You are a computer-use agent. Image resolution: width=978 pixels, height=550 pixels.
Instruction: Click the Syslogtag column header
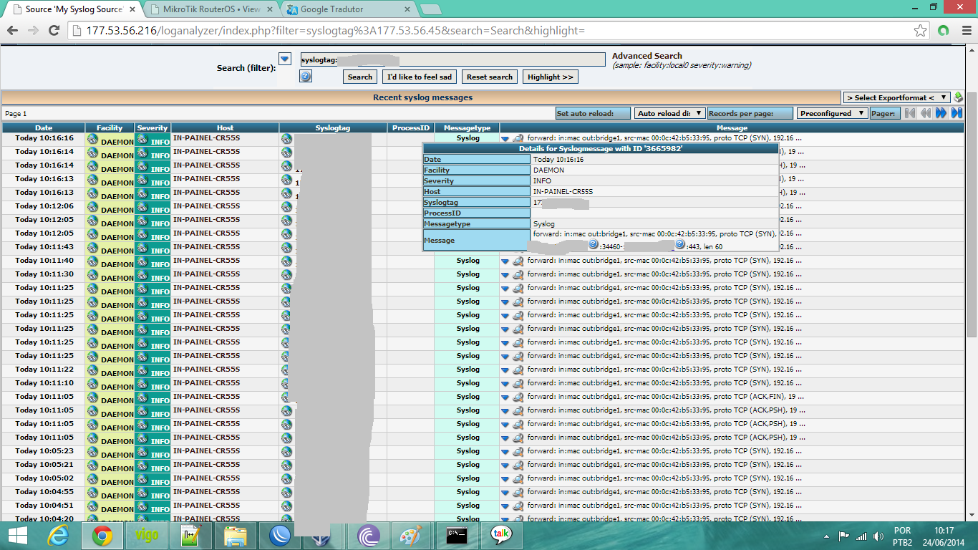coord(333,128)
